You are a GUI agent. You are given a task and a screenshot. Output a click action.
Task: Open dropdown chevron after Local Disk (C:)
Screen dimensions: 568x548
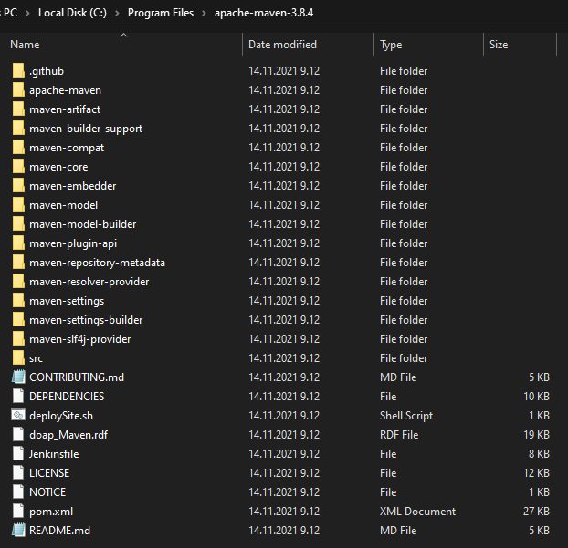coord(117,13)
